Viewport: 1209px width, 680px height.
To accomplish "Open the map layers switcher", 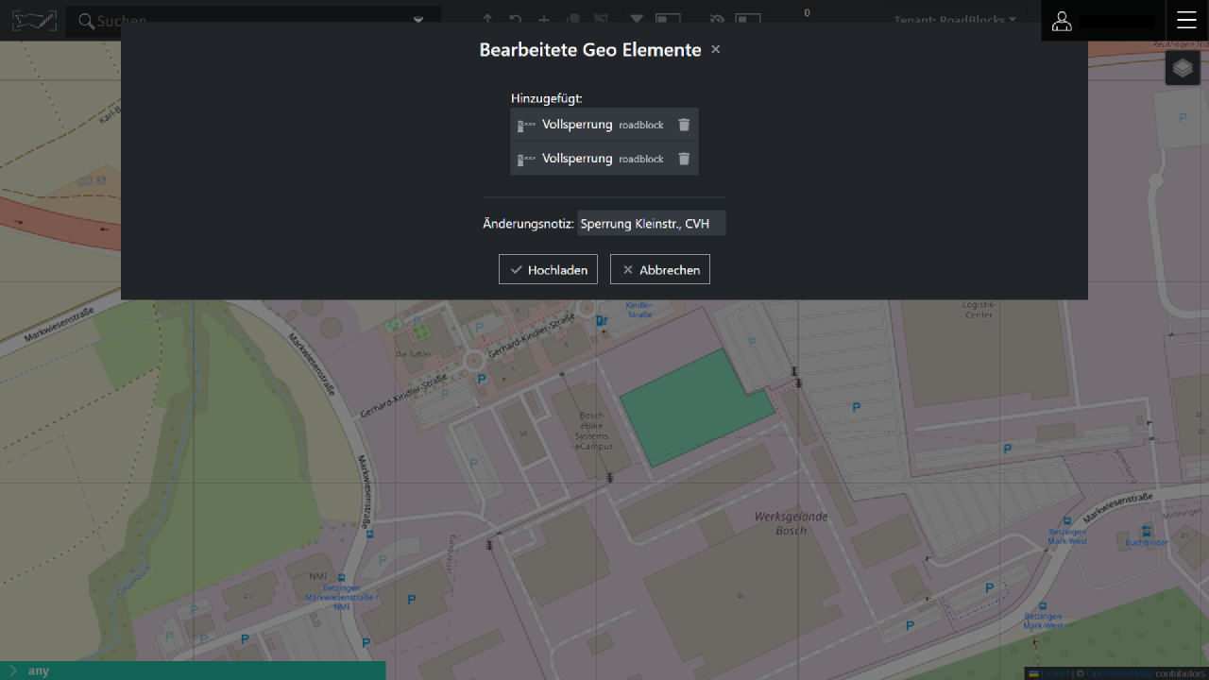I will tap(1183, 68).
